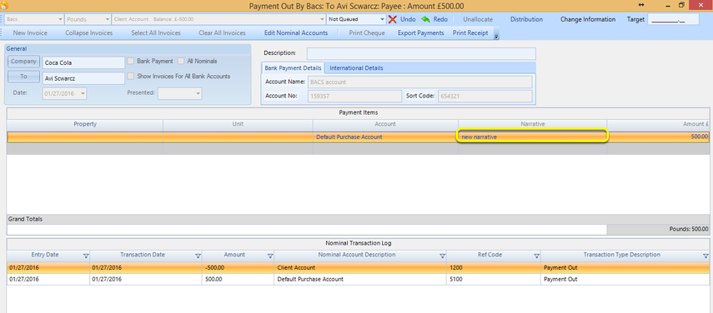713x313 pixels.
Task: Filter the Amount column in transaction log
Action: pyautogui.click(x=270, y=256)
